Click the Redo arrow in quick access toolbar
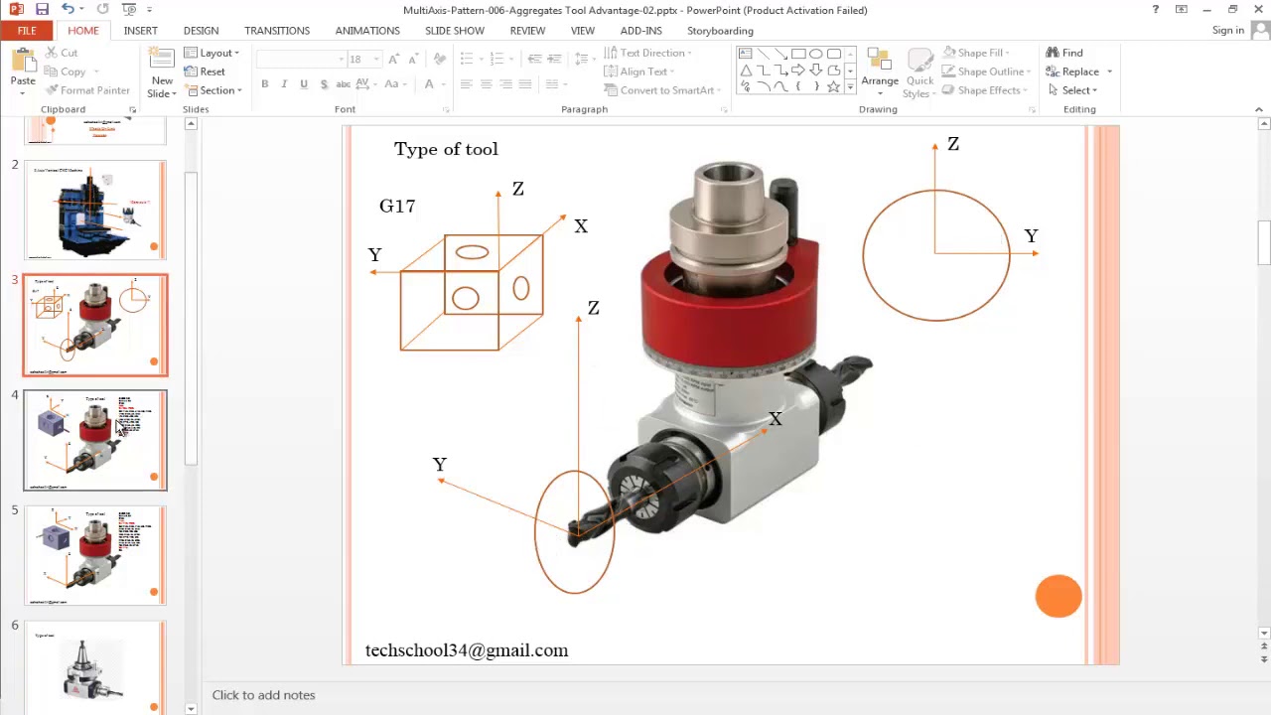This screenshot has height=715, width=1271. (x=102, y=9)
